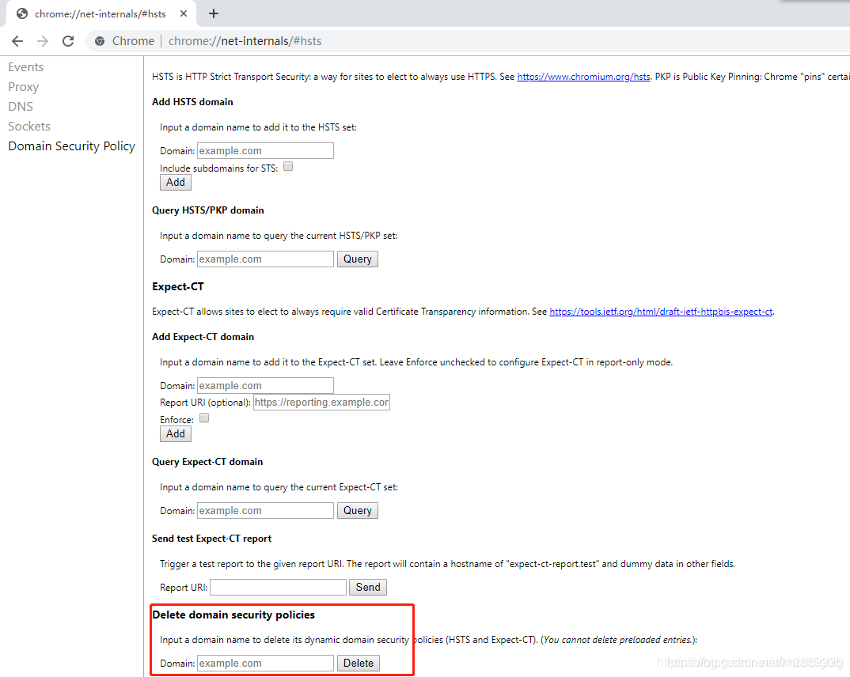Reload the net-internals page
The height and width of the screenshot is (677, 850).
coord(68,41)
